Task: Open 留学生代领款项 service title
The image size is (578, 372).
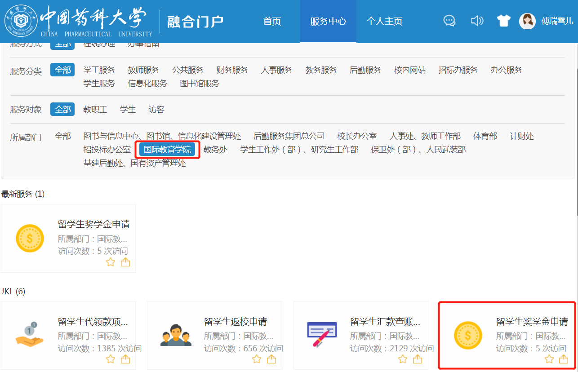Action: pyautogui.click(x=93, y=322)
